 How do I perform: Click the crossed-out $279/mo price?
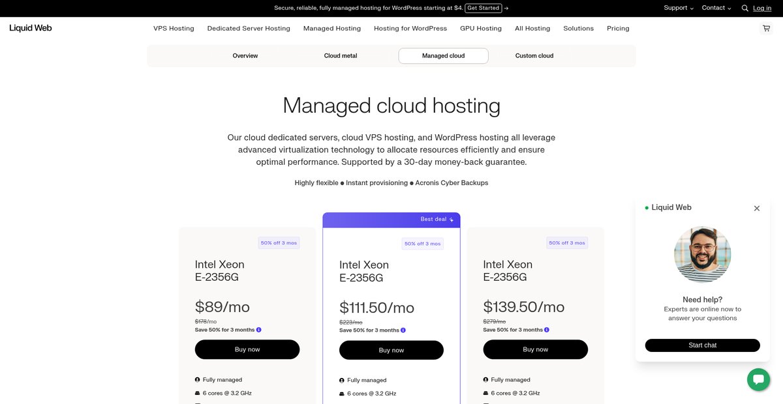point(495,321)
